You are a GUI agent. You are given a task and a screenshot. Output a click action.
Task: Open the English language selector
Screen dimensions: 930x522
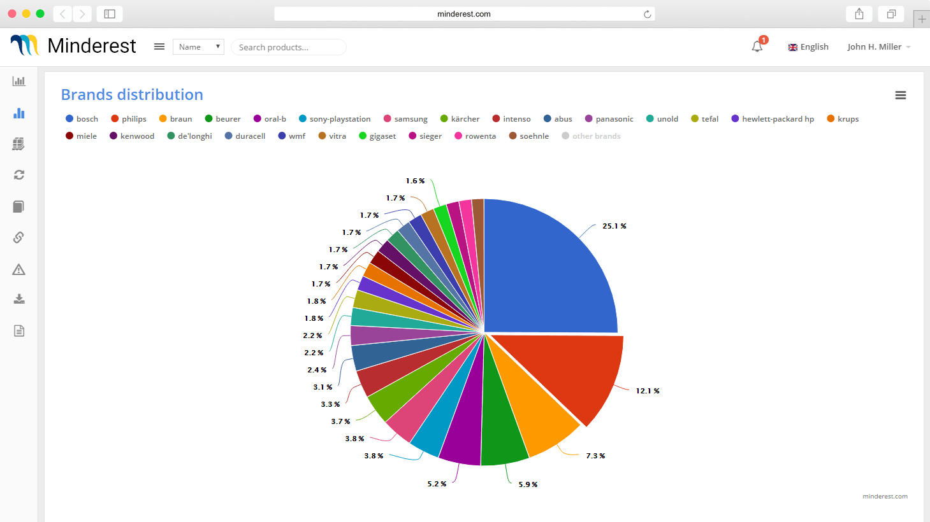[x=808, y=46]
